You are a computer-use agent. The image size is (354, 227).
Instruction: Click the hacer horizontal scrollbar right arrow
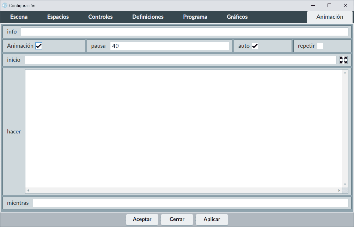coord(339,191)
